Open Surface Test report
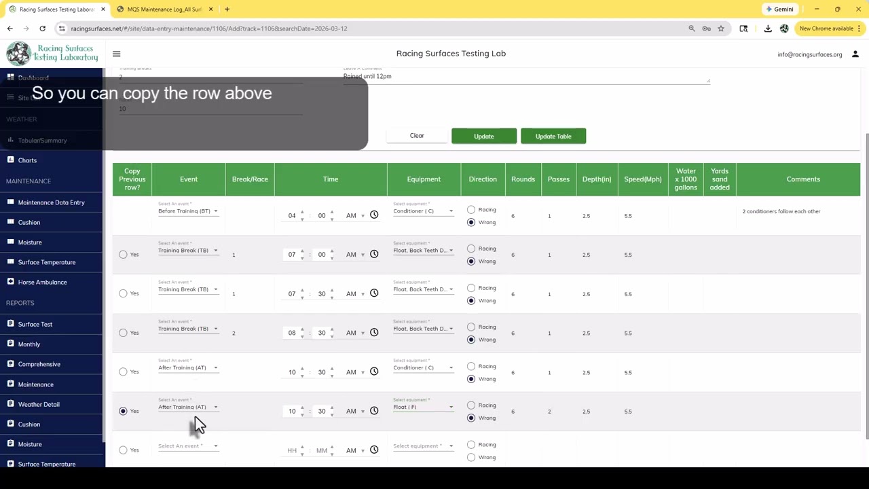Screen dimensions: 869x489 (35, 324)
